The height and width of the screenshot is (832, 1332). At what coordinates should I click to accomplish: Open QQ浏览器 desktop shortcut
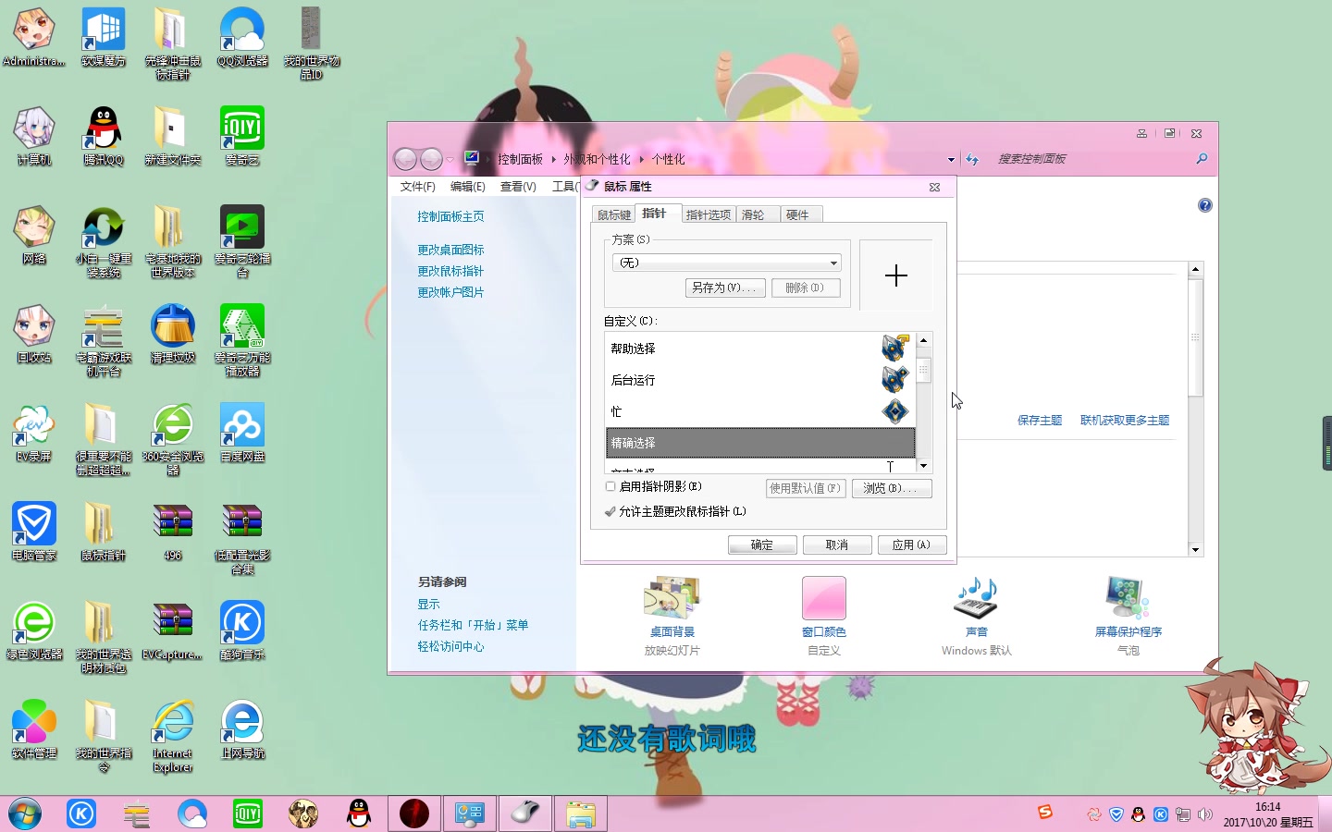(242, 37)
